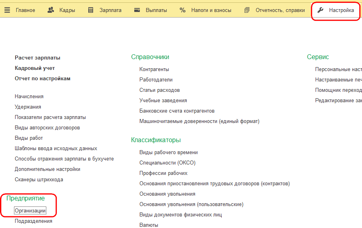The height and width of the screenshot is (228, 362).
Task: Open Статьи расходов
Action: (x=159, y=90)
